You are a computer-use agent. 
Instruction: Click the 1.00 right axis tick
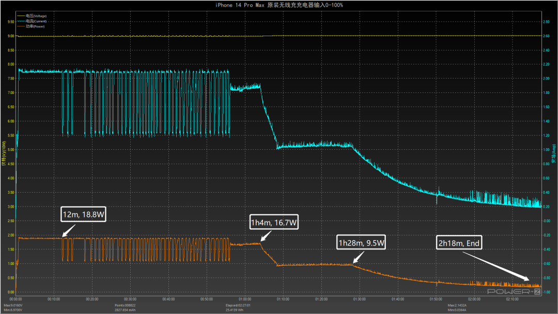tap(546, 150)
